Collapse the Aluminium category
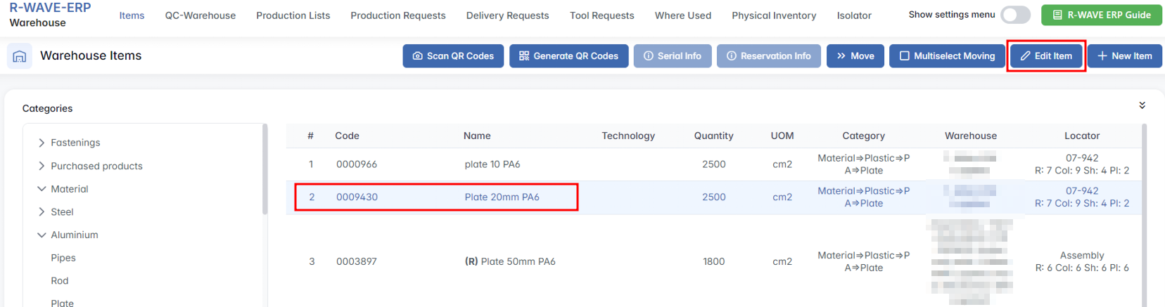The height and width of the screenshot is (307, 1165). click(42, 235)
